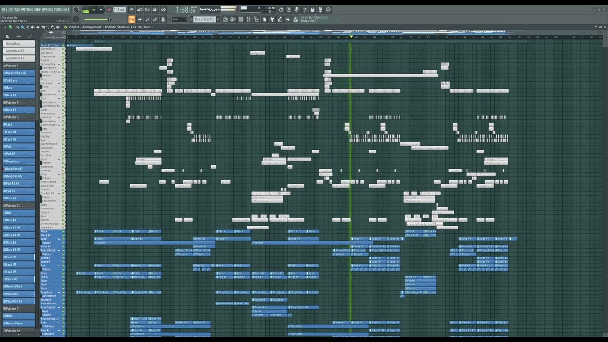Image resolution: width=608 pixels, height=342 pixels.
Task: Select the Mute tool in playlist
Action: click(x=32, y=27)
